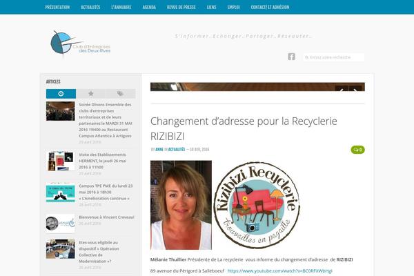414x276 pixels.
Task: Click the HERMENT visit article thumbnail
Action: (x=61, y=161)
